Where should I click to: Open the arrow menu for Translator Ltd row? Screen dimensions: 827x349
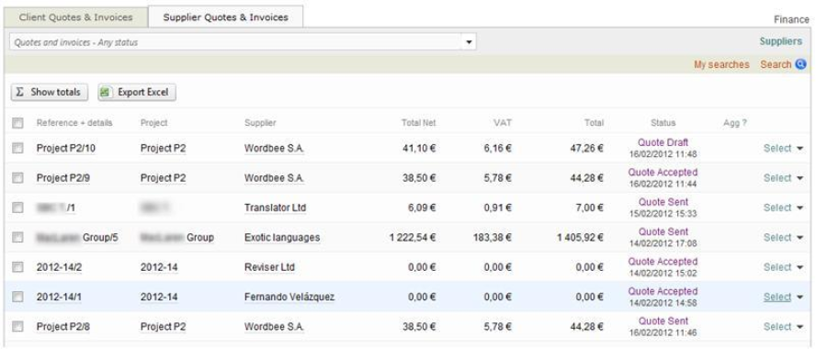(x=799, y=208)
